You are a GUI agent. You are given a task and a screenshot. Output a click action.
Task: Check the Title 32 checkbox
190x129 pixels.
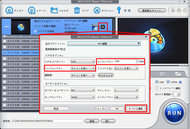coord(5,59)
